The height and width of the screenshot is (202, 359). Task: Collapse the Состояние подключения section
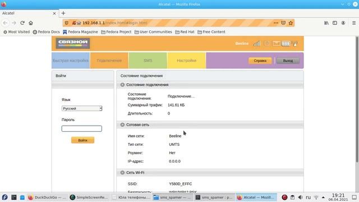pyautogui.click(x=122, y=85)
